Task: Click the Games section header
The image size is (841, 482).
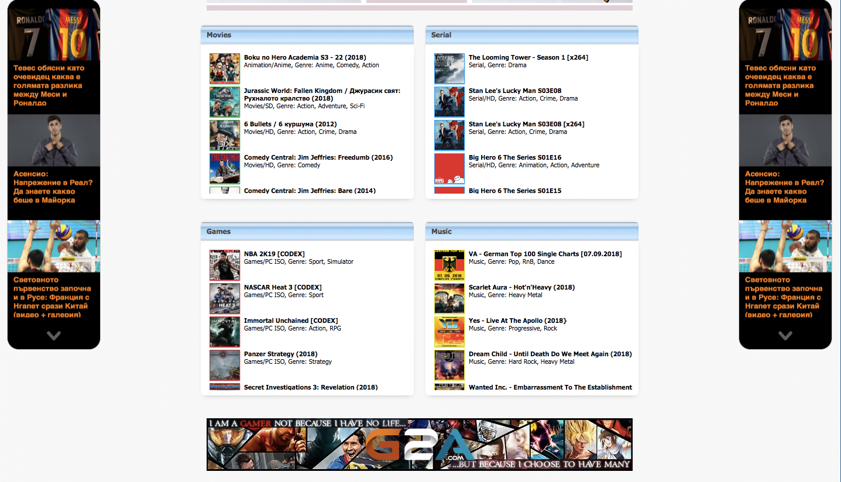Action: [x=307, y=232]
